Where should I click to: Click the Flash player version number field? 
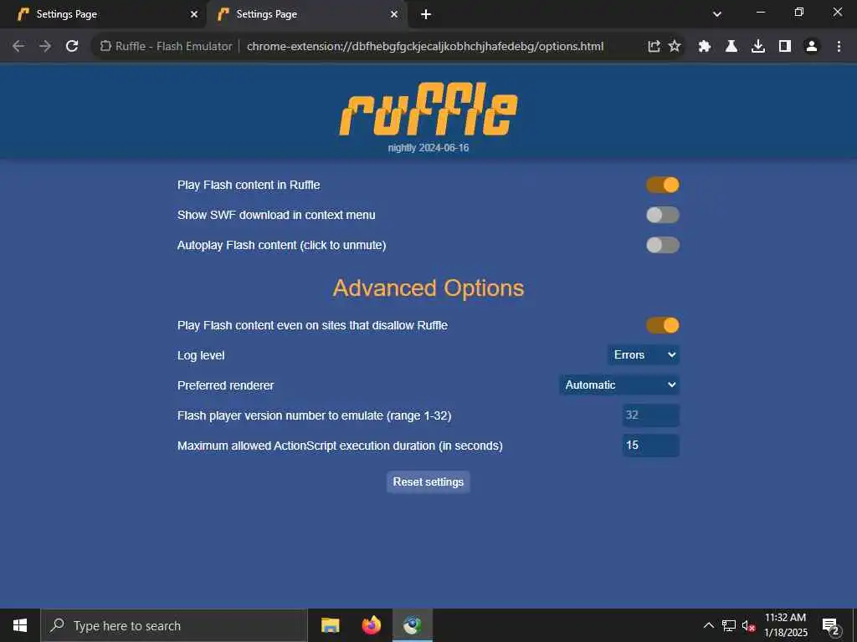click(651, 415)
